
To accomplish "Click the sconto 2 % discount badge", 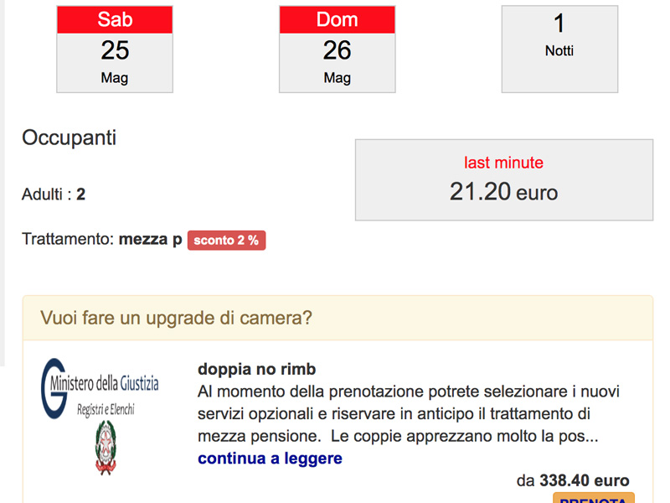I will [226, 241].
